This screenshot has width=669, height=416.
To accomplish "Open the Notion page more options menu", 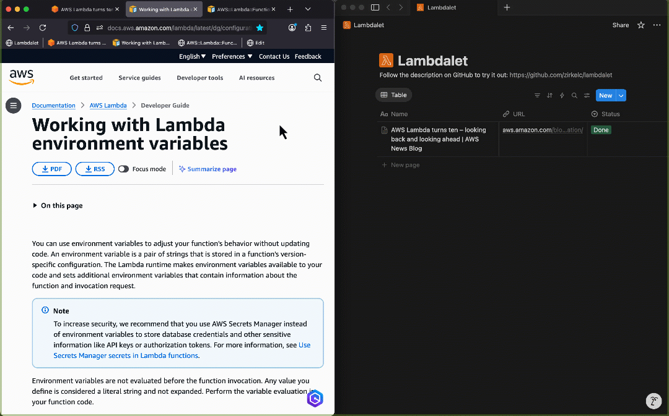I will click(657, 25).
